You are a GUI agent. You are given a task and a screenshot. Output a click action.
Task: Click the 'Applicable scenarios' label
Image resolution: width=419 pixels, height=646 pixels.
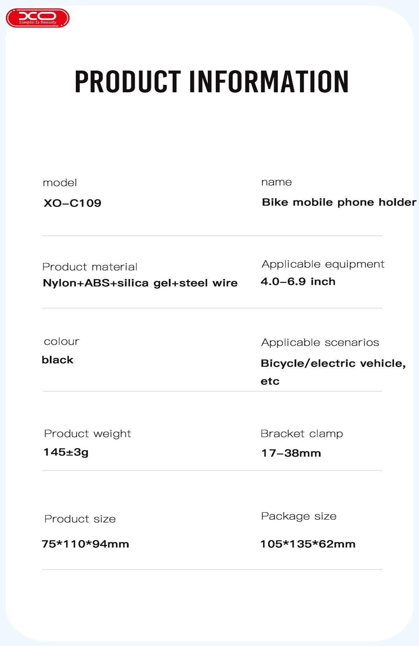[x=320, y=343]
